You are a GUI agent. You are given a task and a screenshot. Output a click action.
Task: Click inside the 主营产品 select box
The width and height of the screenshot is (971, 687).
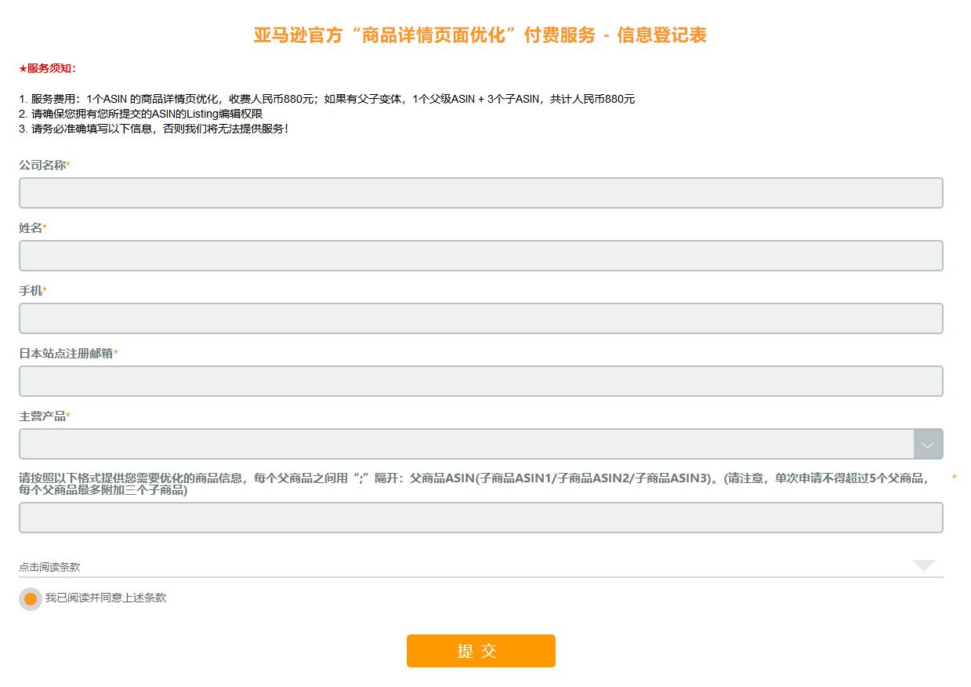click(466, 444)
